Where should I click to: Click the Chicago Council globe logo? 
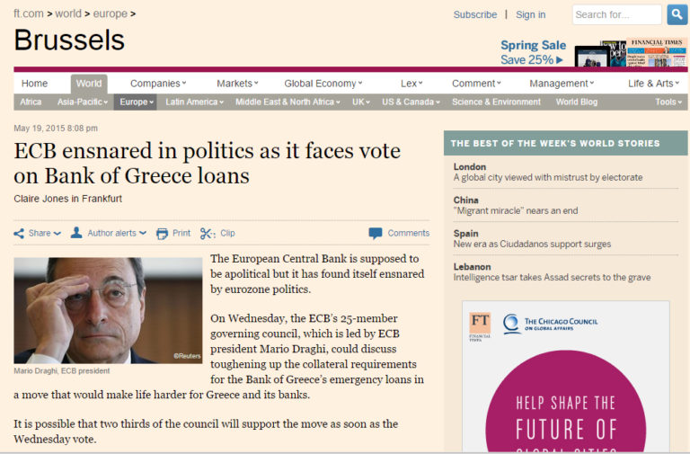pyautogui.click(x=511, y=325)
